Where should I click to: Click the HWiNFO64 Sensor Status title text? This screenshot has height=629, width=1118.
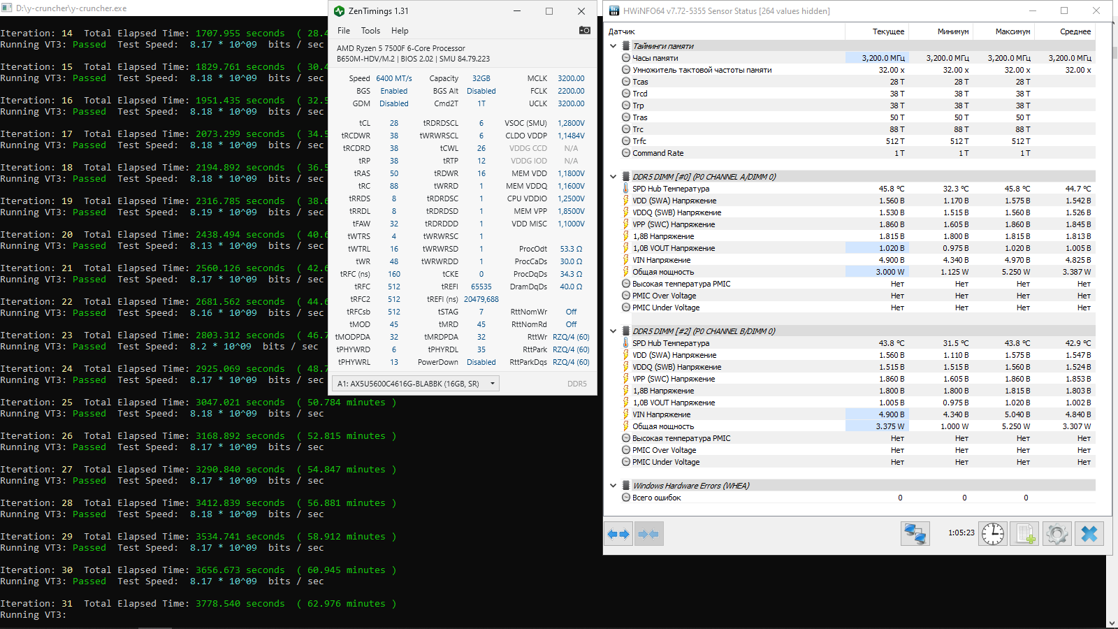tap(727, 11)
